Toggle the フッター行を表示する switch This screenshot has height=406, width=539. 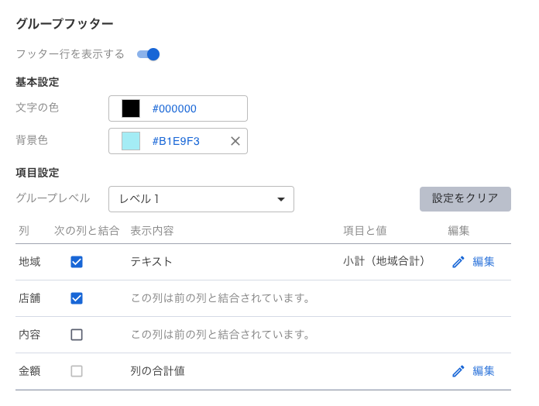click(149, 54)
